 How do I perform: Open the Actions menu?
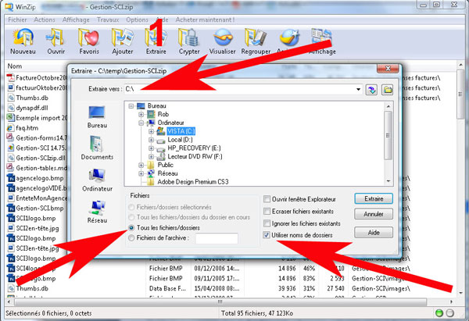(x=45, y=20)
